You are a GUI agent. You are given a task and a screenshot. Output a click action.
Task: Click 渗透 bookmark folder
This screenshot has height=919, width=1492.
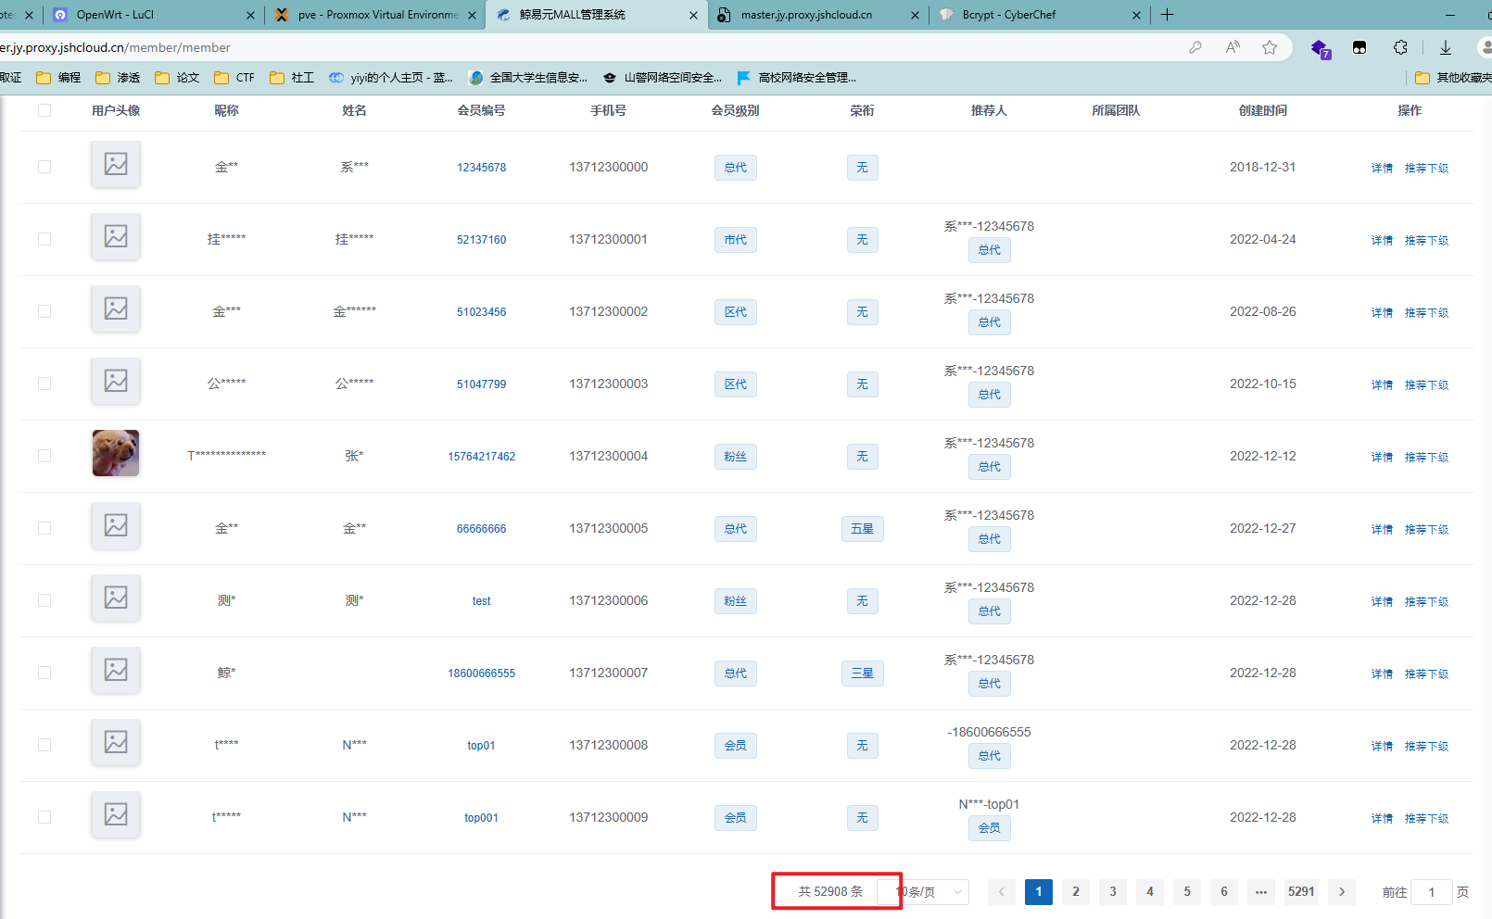pyautogui.click(x=118, y=78)
